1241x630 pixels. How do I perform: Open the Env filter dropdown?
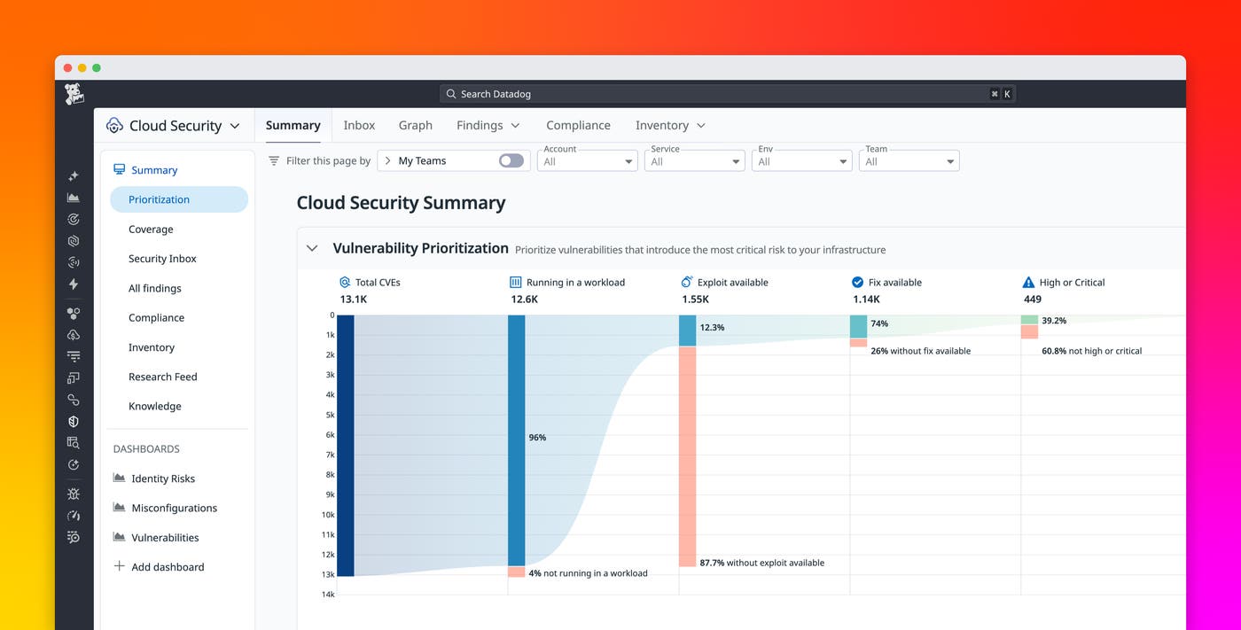[x=801, y=161]
